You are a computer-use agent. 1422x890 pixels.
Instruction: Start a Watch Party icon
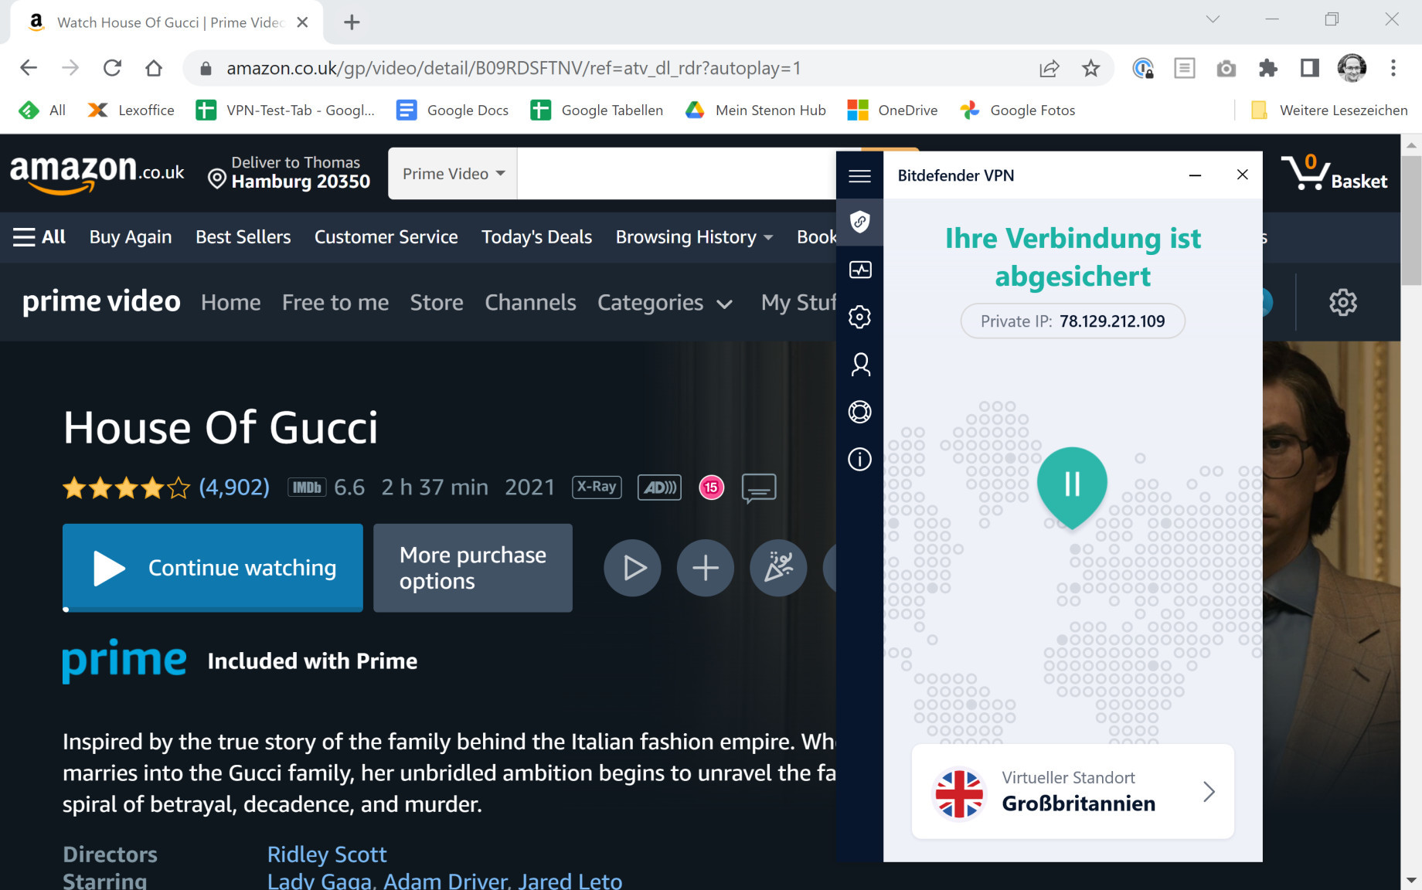pyautogui.click(x=778, y=568)
